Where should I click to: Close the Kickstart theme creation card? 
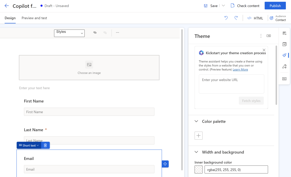tap(264, 50)
